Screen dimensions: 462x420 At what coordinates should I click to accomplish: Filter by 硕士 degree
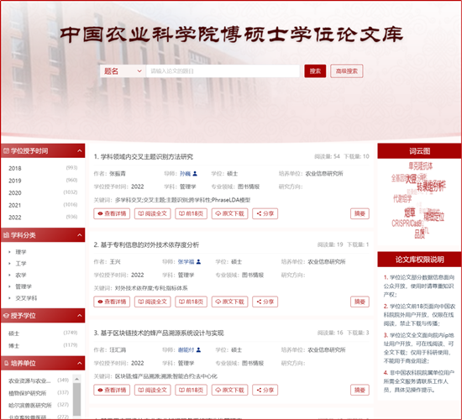[x=13, y=333]
